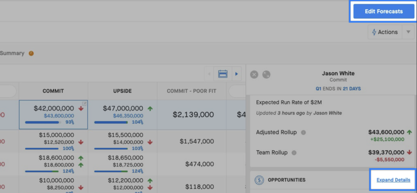The width and height of the screenshot is (417, 193).
Task: Click the -$5,550,000 change value
Action: [389, 160]
